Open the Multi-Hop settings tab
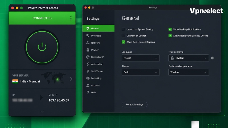This screenshot has height=128, width=228. (98, 78)
